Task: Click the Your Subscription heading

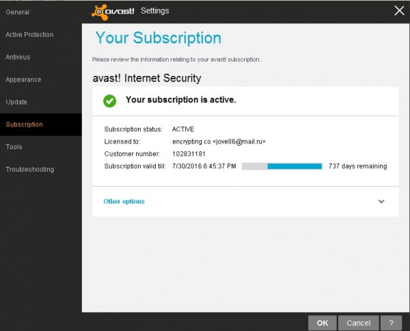Action: 158,38
